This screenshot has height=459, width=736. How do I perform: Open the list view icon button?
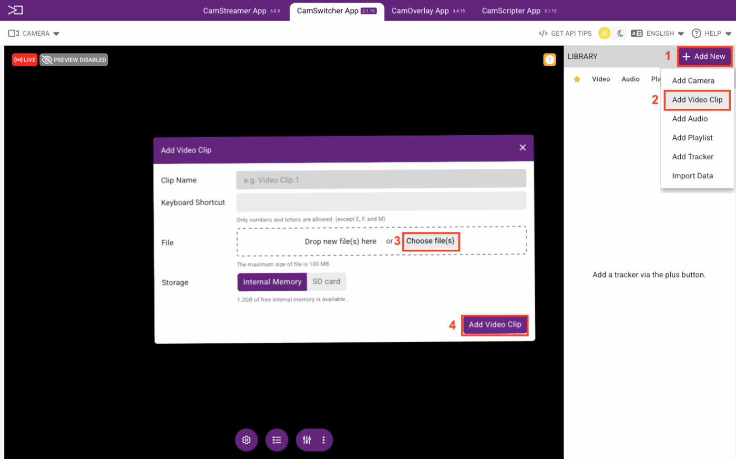point(277,440)
